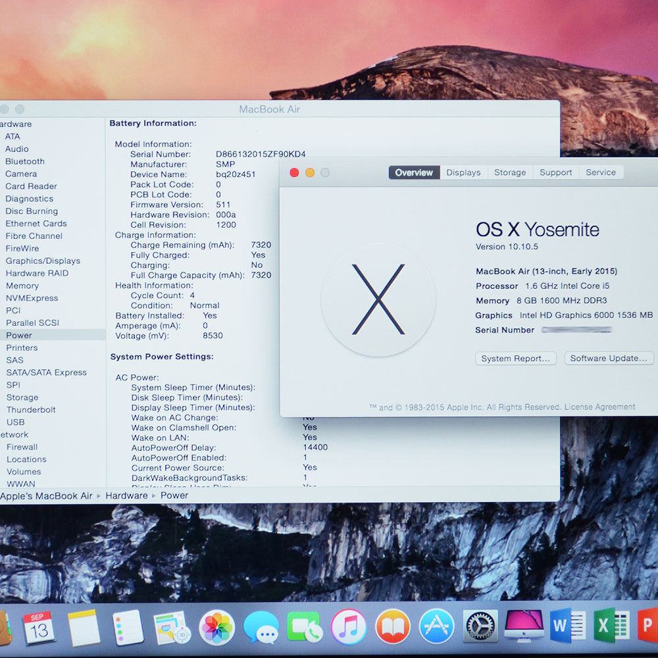Switch to the Overview tab
This screenshot has height=658, width=658.
point(414,172)
